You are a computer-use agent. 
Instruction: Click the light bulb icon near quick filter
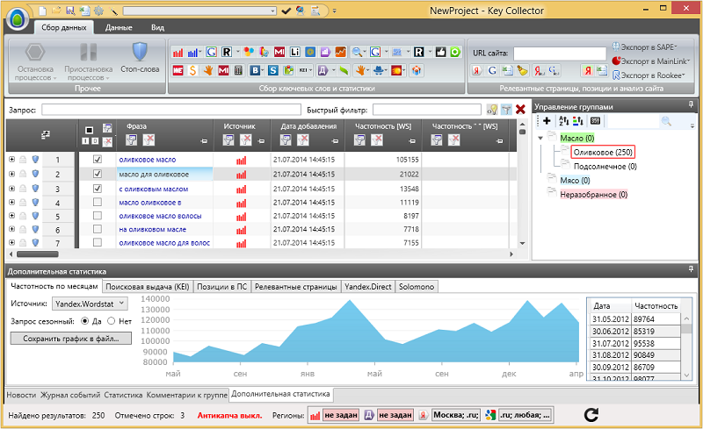pos(492,110)
